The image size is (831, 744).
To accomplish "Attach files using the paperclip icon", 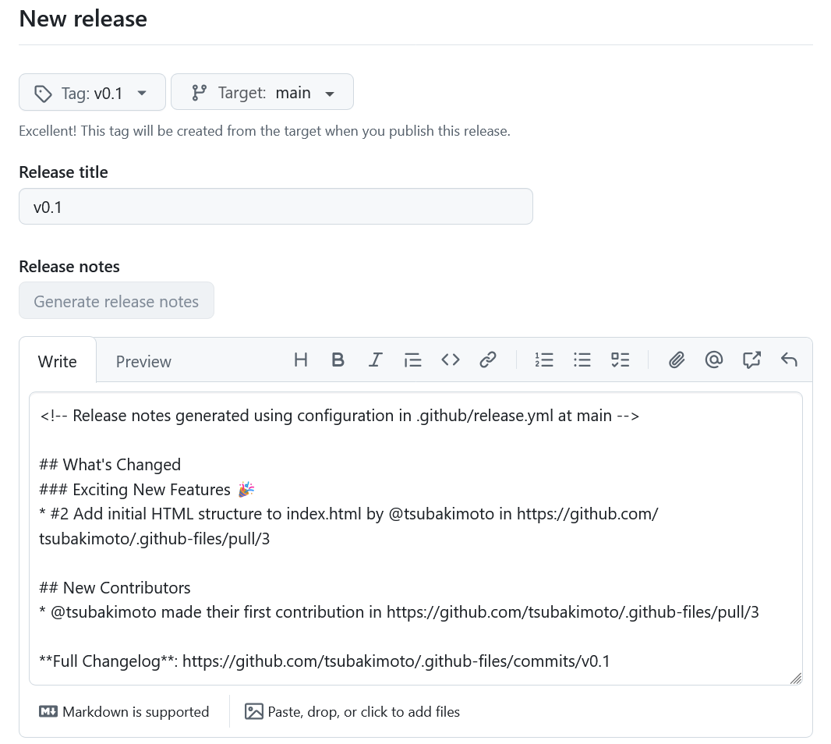I will pos(676,360).
